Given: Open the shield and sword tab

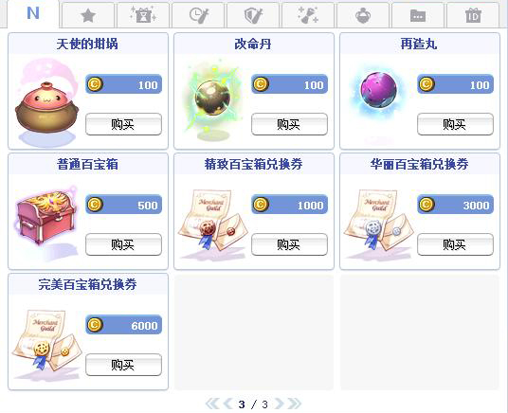Looking at the screenshot, I should pyautogui.click(x=253, y=15).
